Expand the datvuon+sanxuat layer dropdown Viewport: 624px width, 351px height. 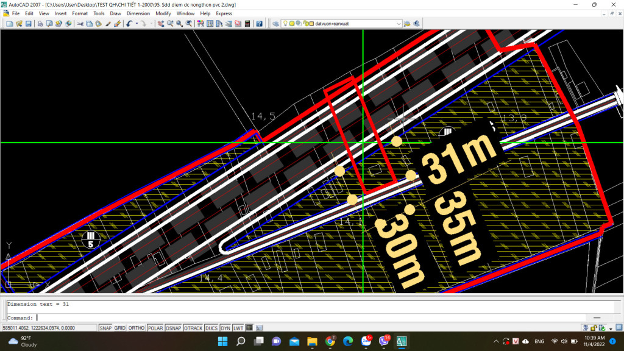tap(399, 24)
